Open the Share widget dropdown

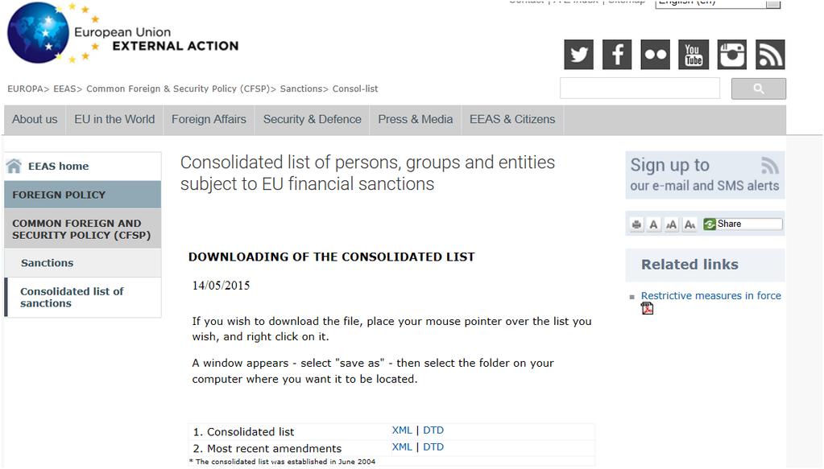(x=743, y=224)
